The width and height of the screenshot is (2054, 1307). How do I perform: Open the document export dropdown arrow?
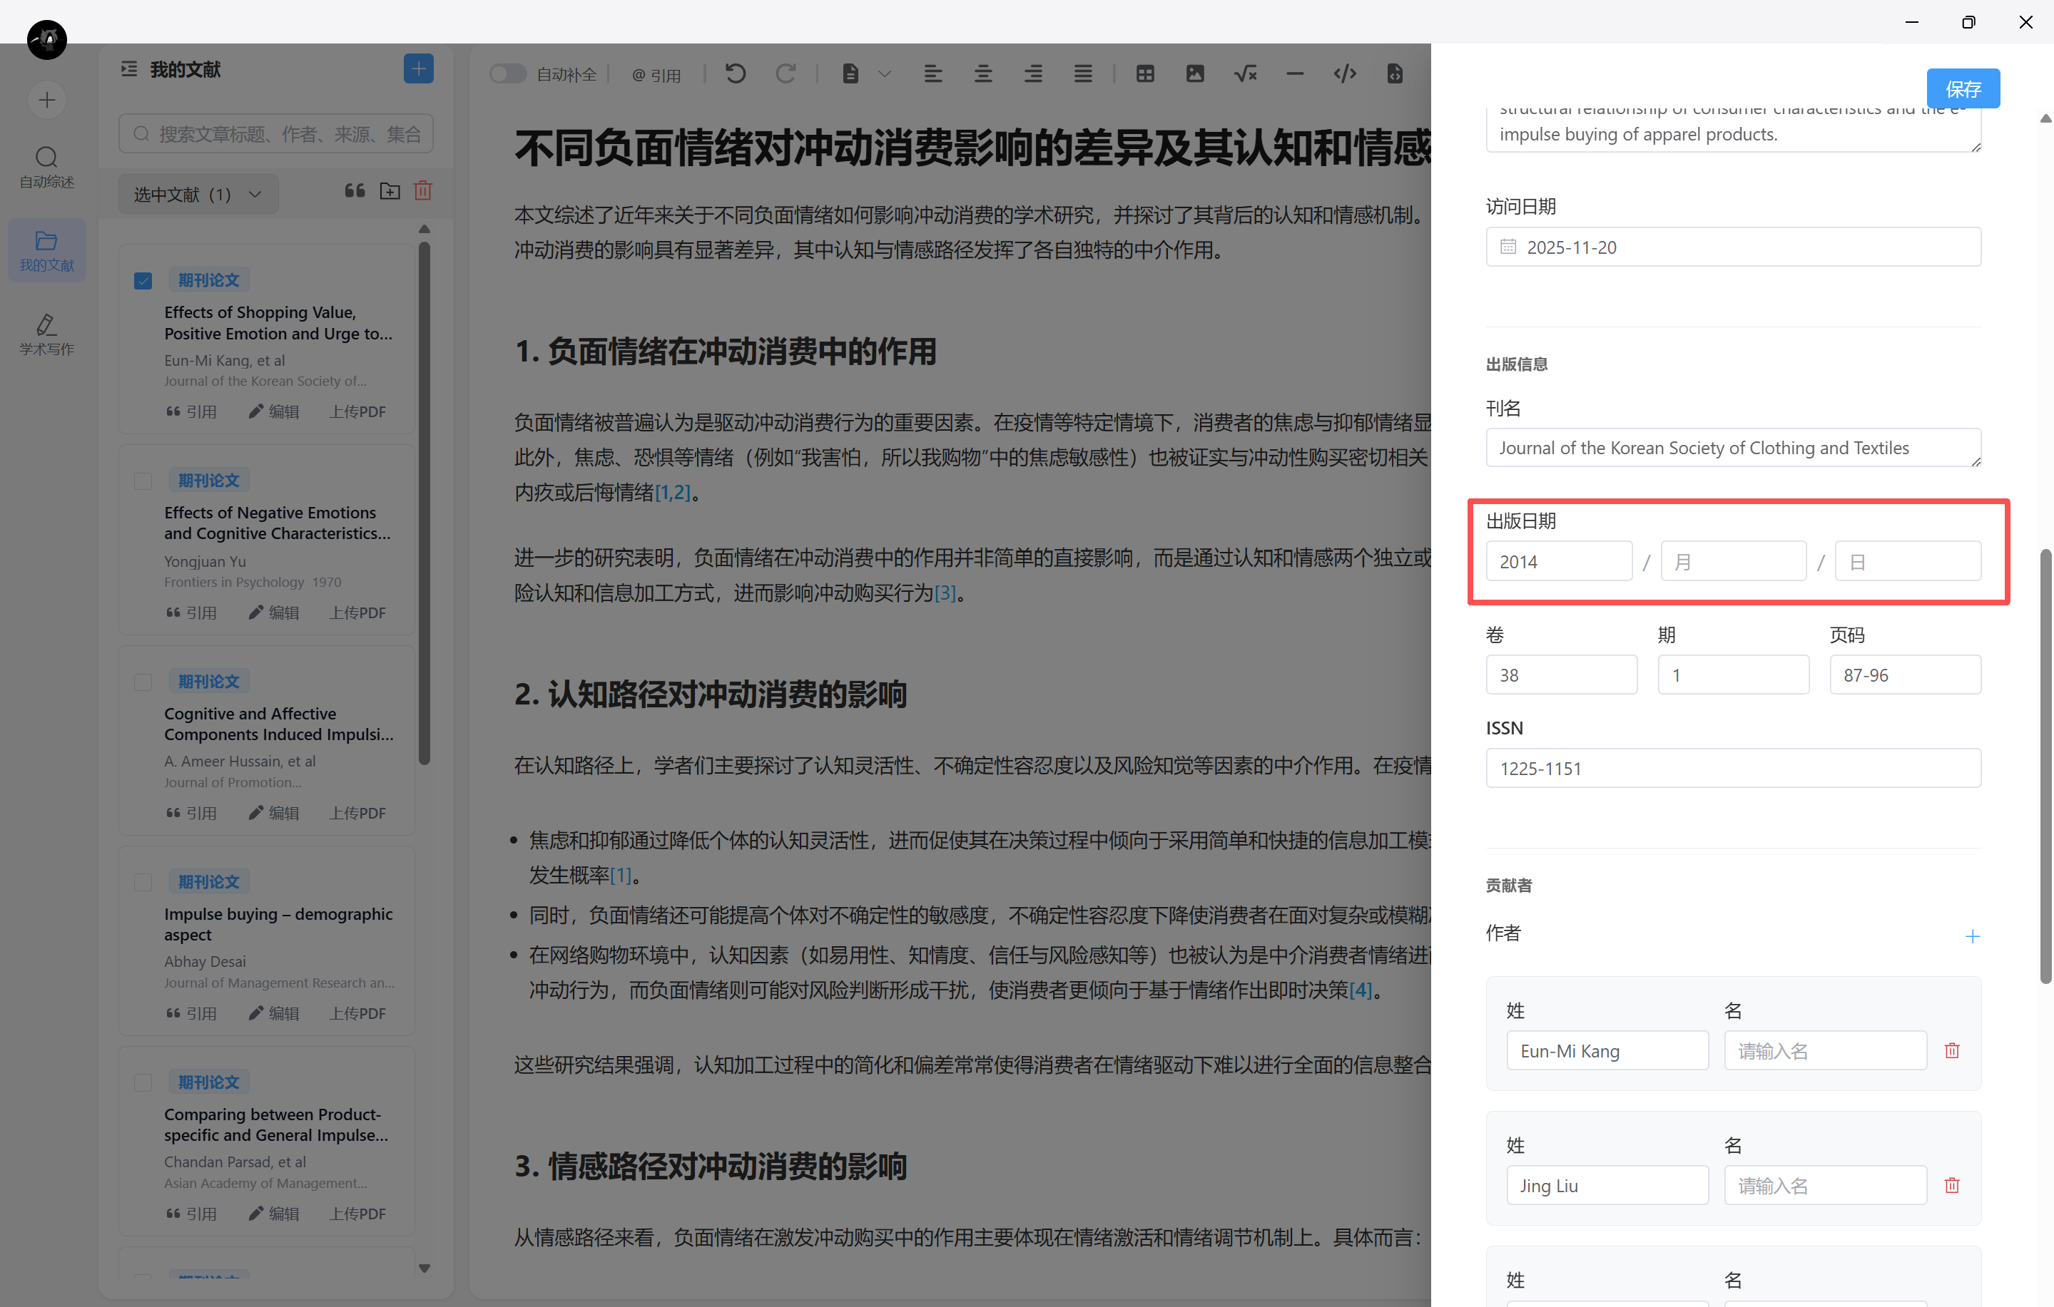tap(885, 74)
